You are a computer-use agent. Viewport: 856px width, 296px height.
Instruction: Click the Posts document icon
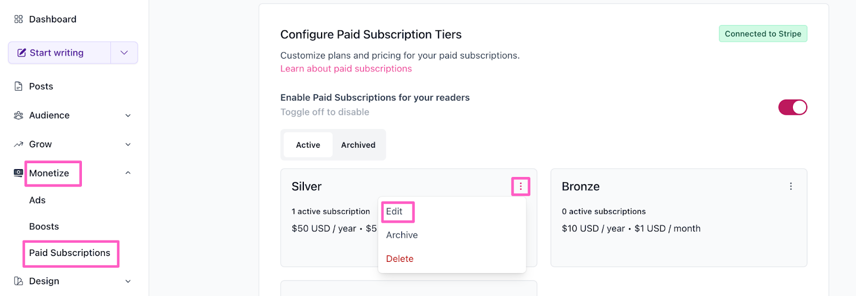pos(19,86)
